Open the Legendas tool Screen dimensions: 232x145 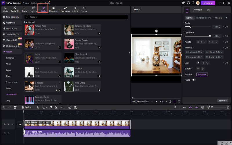click(34, 9)
